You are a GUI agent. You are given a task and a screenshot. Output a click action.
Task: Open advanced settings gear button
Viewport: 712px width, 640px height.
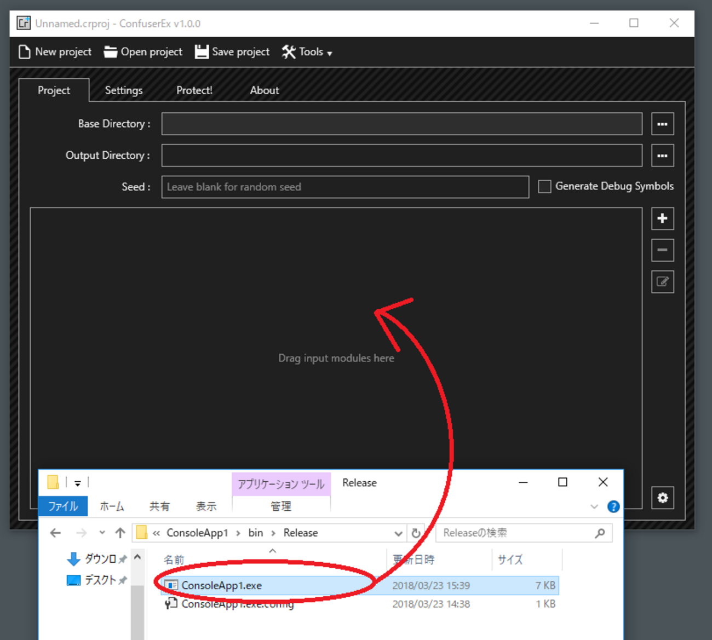[x=662, y=498]
